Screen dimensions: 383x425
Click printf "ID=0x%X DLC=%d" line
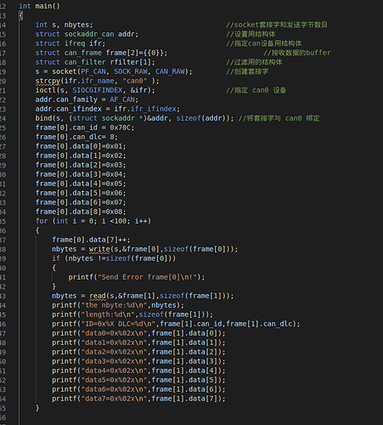pyautogui.click(x=176, y=324)
